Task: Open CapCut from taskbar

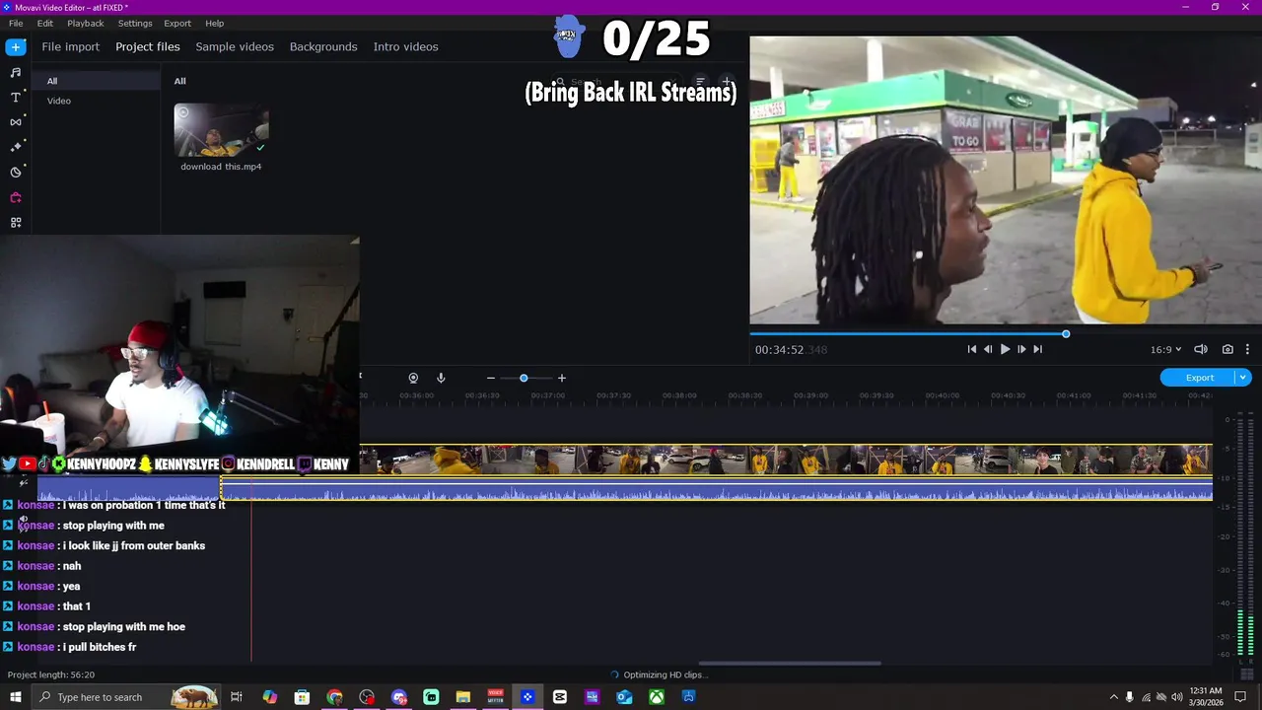Action: point(560,697)
